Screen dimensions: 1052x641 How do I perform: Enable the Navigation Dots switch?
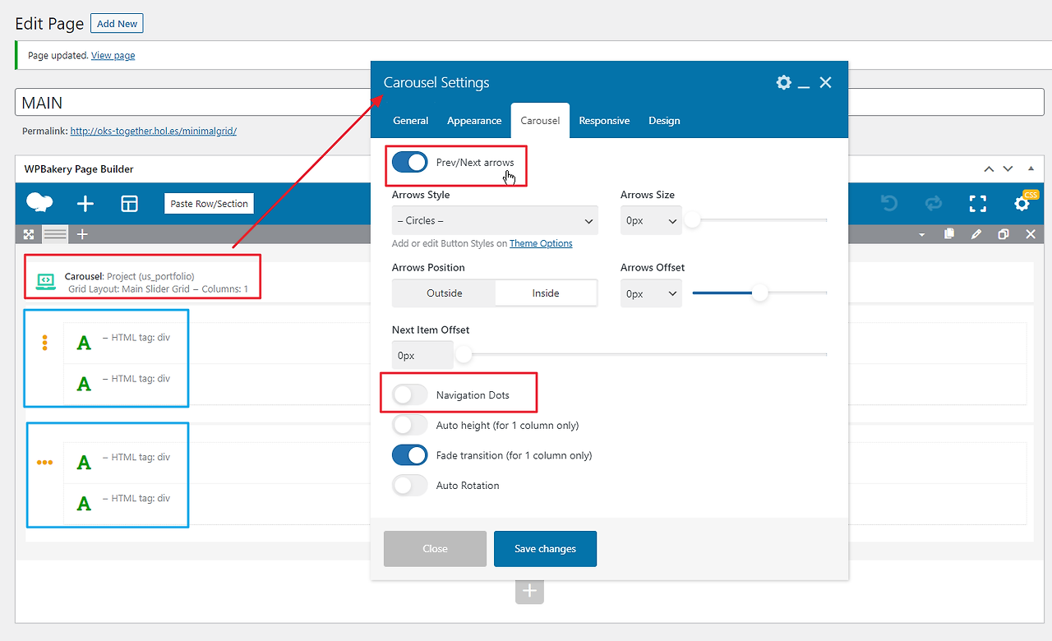click(x=410, y=395)
